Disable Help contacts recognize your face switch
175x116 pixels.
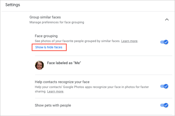(x=164, y=86)
